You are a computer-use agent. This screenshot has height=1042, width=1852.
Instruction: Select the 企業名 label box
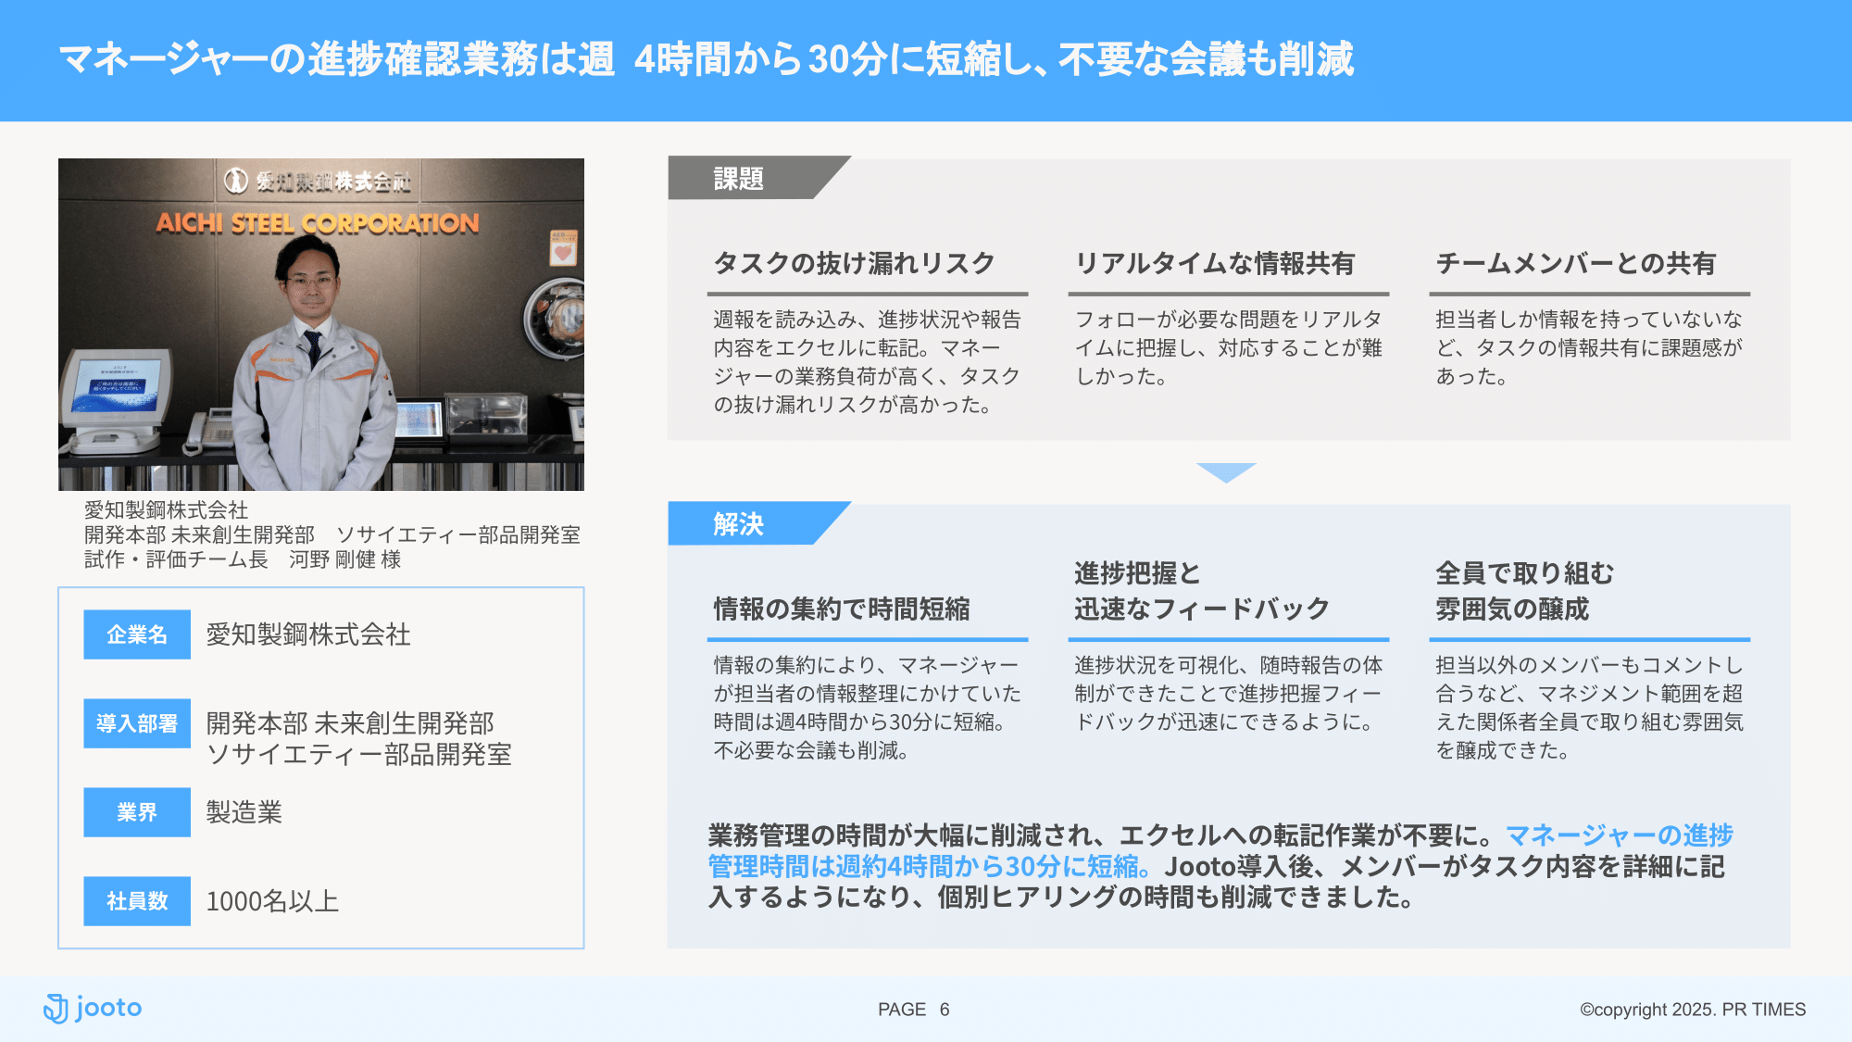point(137,634)
